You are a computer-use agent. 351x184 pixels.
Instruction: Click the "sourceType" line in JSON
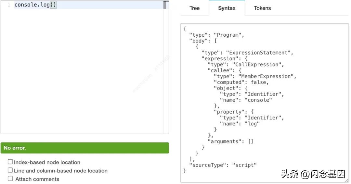223,165
